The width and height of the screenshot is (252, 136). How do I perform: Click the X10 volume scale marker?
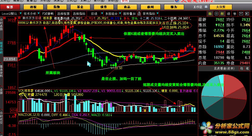pyautogui.click(x=14, y=111)
